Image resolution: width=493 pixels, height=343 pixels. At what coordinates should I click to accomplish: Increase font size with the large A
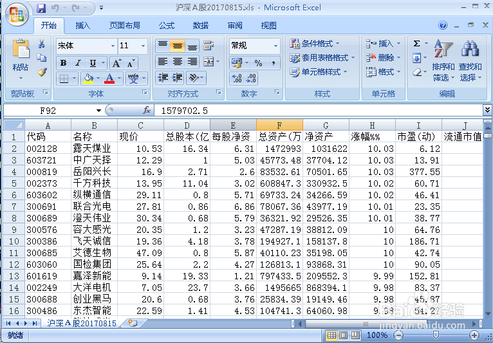(x=116, y=64)
